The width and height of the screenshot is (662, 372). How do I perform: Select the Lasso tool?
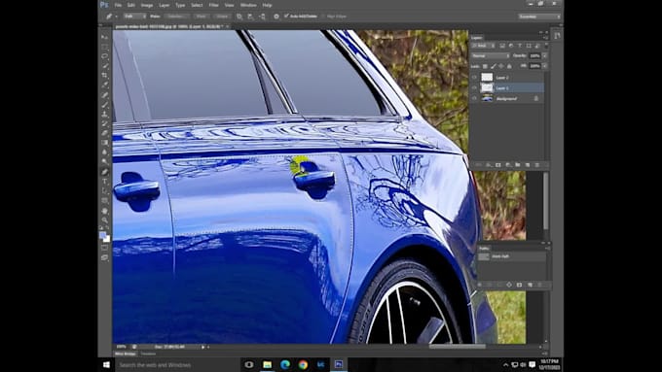pos(105,56)
